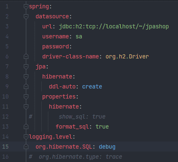Click the 'ddl-auto' key
Viewport: 178px width, 162px height.
(62, 86)
